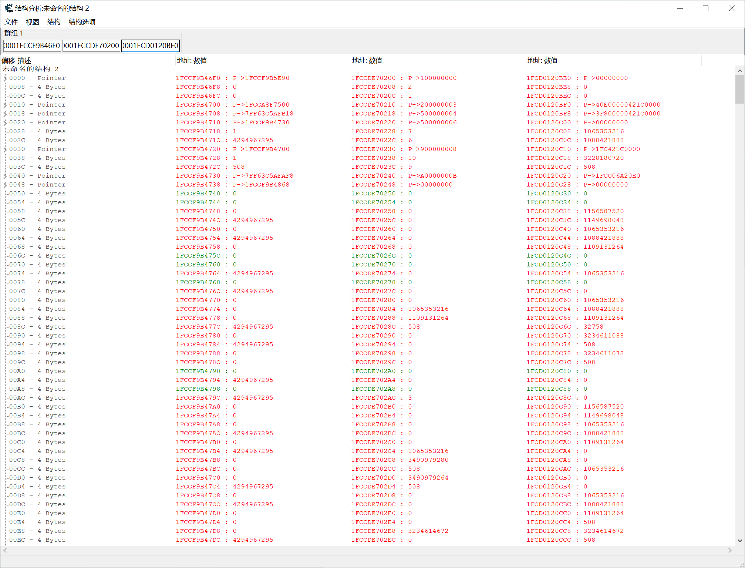Click the horizontal scrollbar right arrow
The height and width of the screenshot is (568, 745).
pyautogui.click(x=730, y=550)
